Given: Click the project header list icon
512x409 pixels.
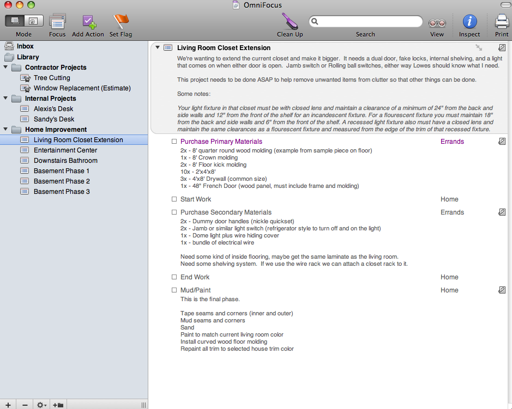Looking at the screenshot, I should pyautogui.click(x=168, y=47).
